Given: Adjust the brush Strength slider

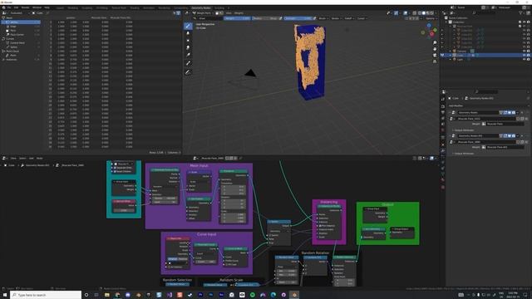Looking at the screenshot, I should click(x=298, y=18).
